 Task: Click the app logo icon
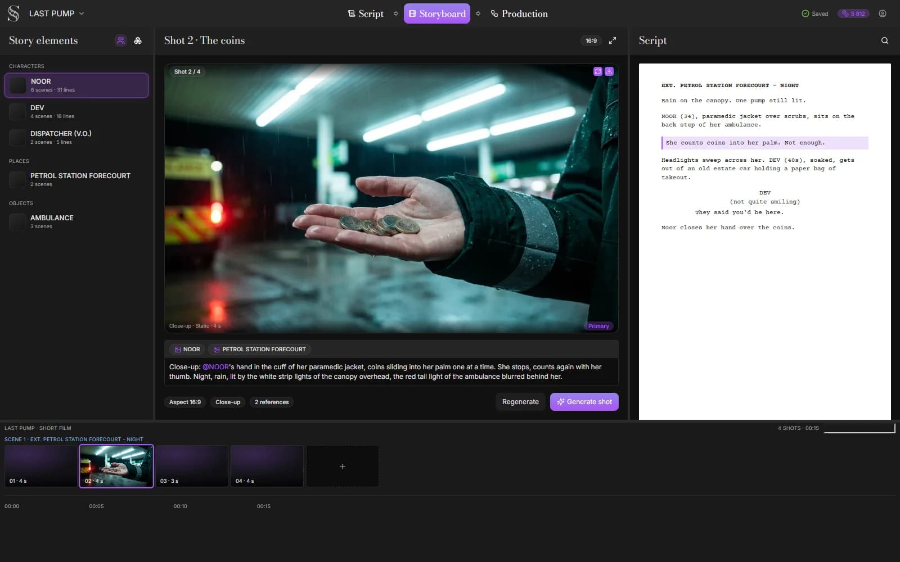point(13,13)
